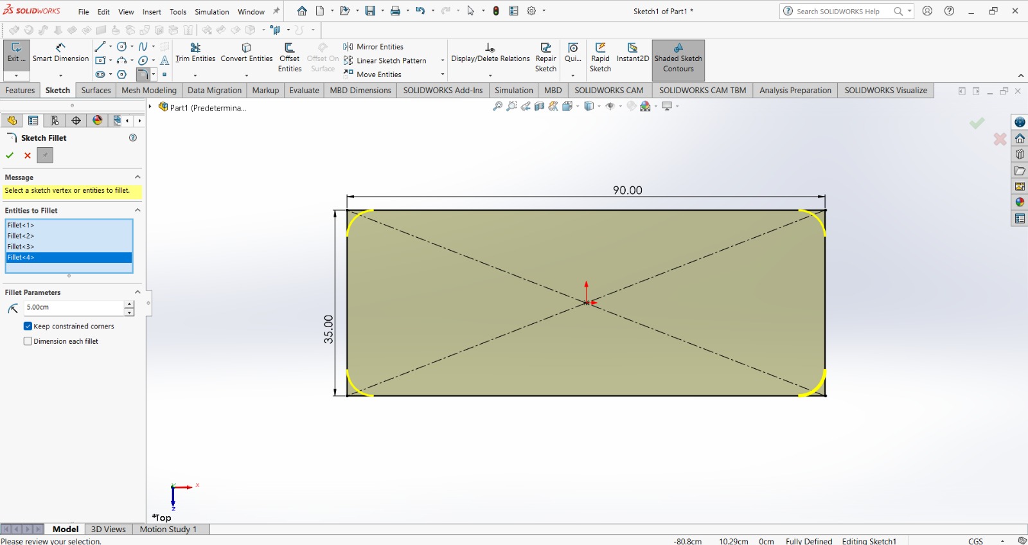This screenshot has height=545, width=1028.
Task: Choose the Offset Entities tool
Action: pyautogui.click(x=289, y=57)
